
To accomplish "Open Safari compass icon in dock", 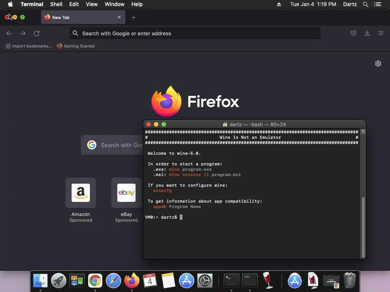I will [113, 281].
